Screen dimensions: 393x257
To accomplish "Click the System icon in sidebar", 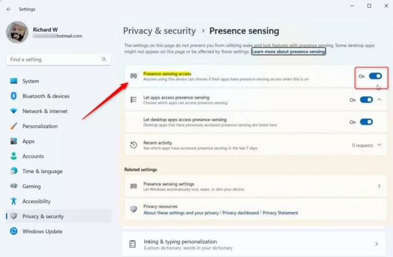I will [x=13, y=81].
